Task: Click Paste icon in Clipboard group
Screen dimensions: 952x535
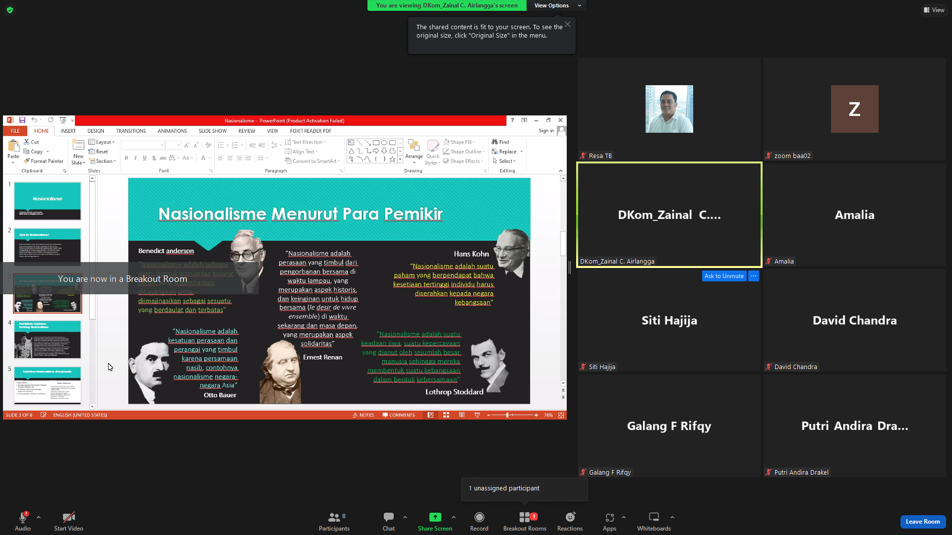Action: point(13,146)
